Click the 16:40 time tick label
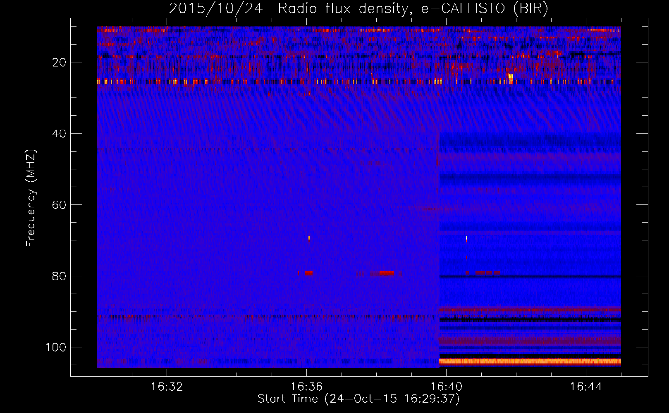The image size is (669, 413). tap(446, 387)
